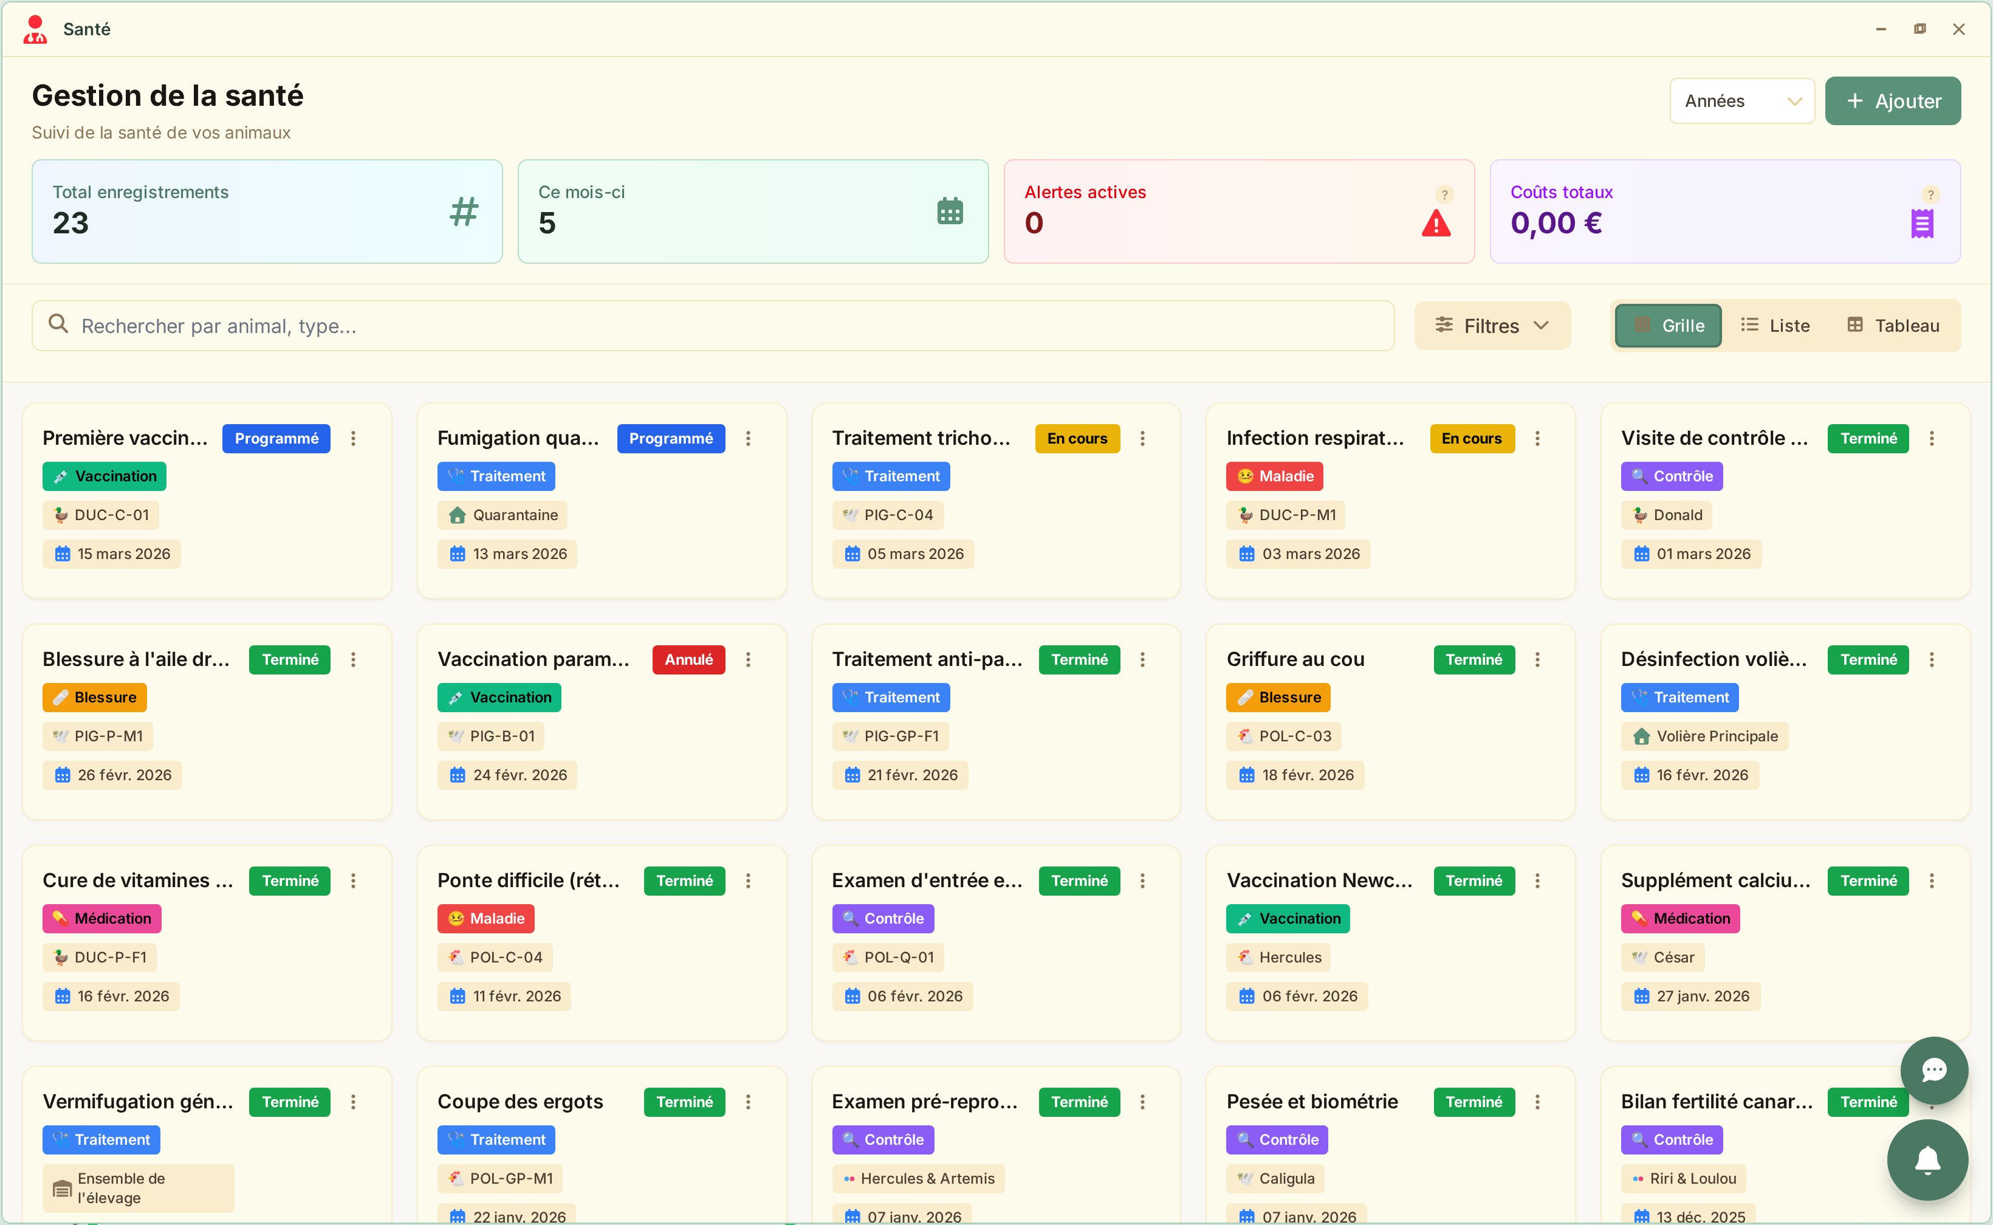Click the red warning triangle alert icon
The width and height of the screenshot is (1993, 1225).
pos(1436,224)
